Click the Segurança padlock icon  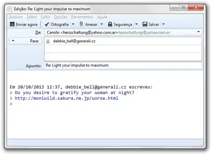tap(110, 24)
